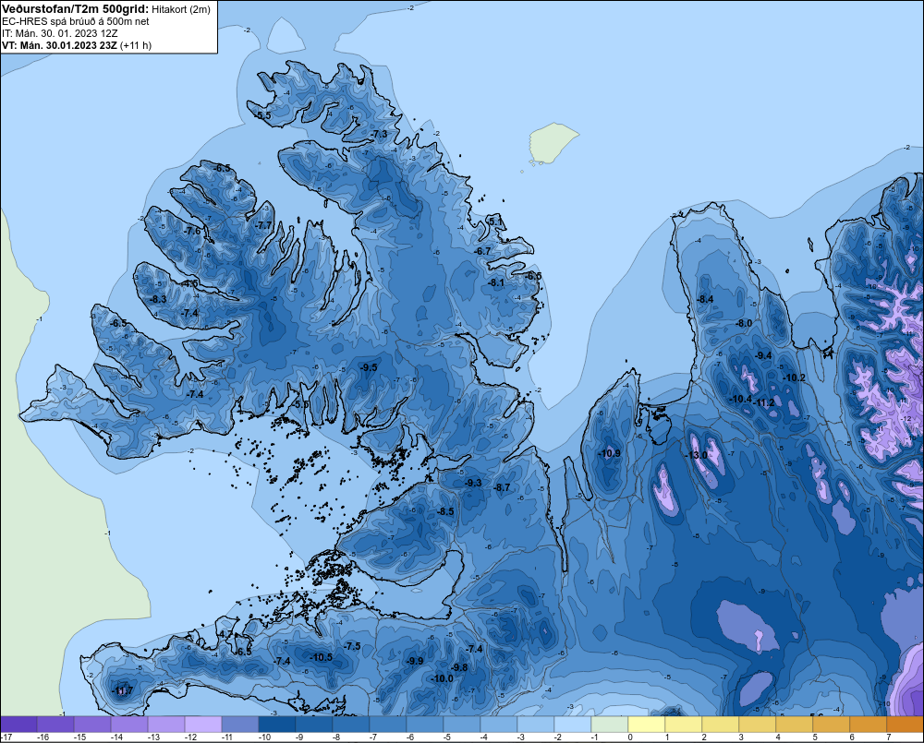Click the -8.3 temperature label
This screenshot has height=743, width=924.
(x=157, y=299)
